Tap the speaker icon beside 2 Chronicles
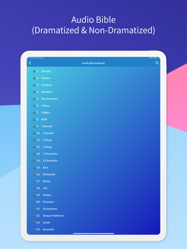The height and width of the screenshot is (249, 187). [x=34, y=161]
